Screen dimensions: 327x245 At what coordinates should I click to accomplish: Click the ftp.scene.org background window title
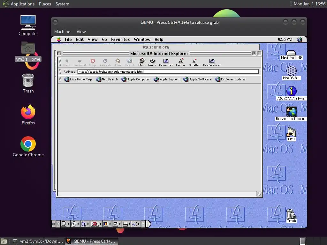[x=156, y=47]
